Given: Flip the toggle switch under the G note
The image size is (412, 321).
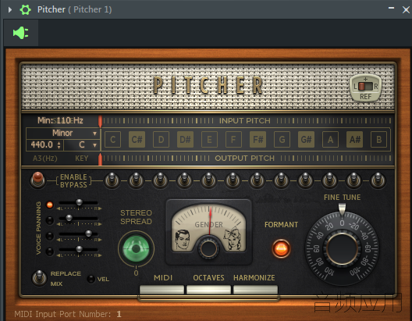Looking at the screenshot, I should tap(281, 180).
